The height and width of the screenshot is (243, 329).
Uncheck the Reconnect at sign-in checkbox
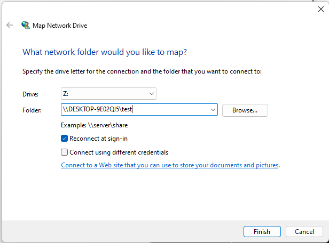[x=65, y=139]
